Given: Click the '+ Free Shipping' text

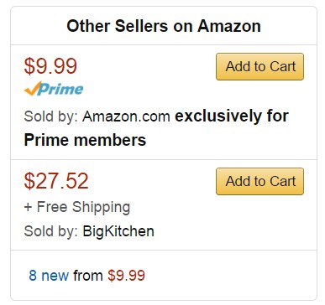Looking at the screenshot, I should point(77,208).
